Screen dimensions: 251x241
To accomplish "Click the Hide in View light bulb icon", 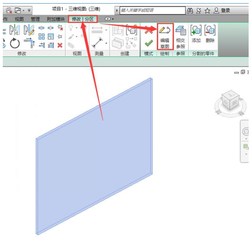I will point(71,28).
